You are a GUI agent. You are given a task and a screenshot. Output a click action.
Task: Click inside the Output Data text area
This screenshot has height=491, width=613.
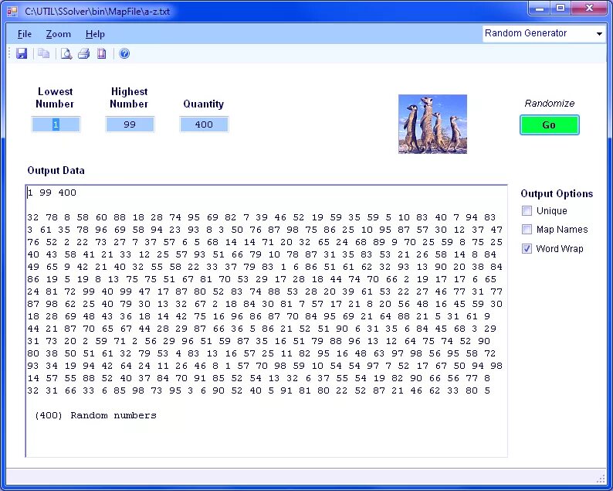tap(266, 321)
